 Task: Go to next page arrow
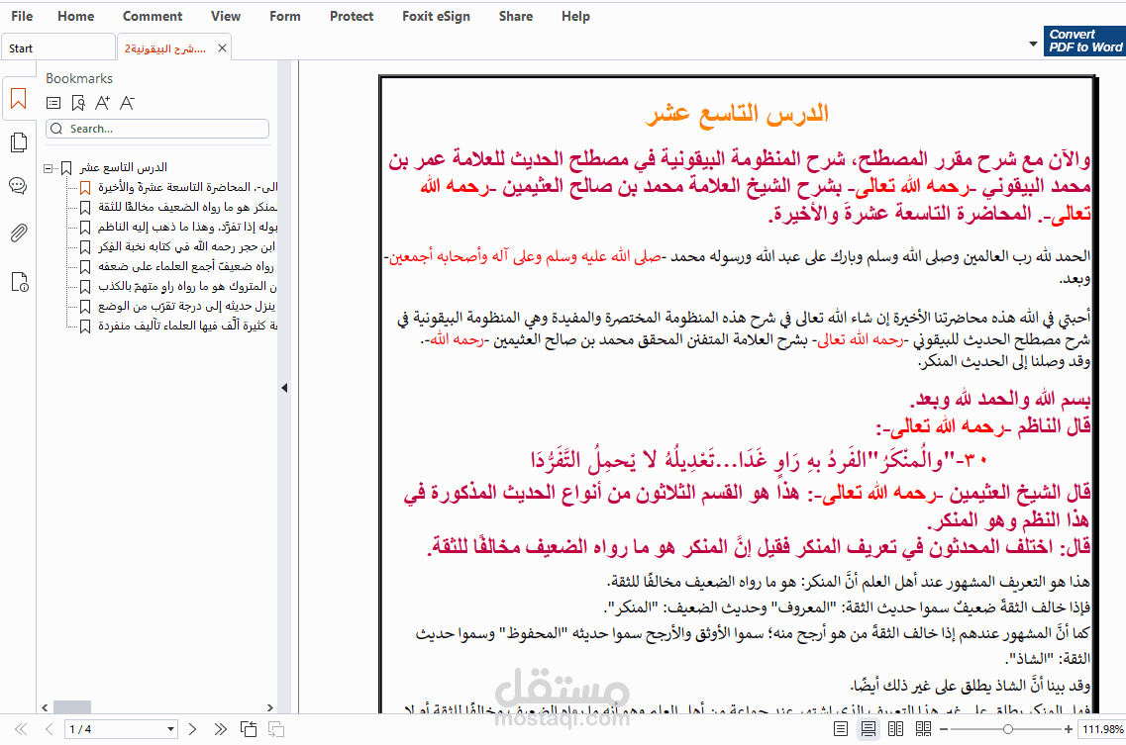(192, 729)
